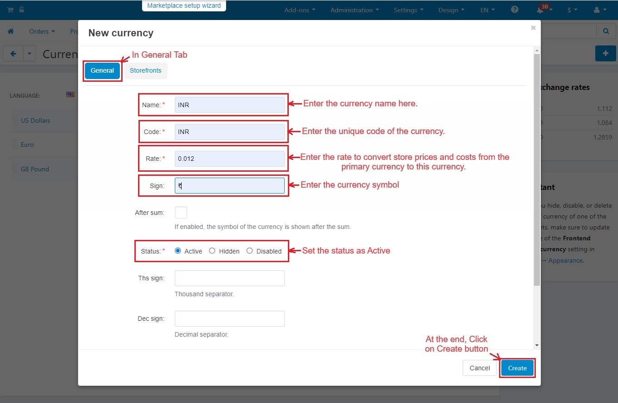Click the Create button
The width and height of the screenshot is (618, 403).
click(x=517, y=368)
